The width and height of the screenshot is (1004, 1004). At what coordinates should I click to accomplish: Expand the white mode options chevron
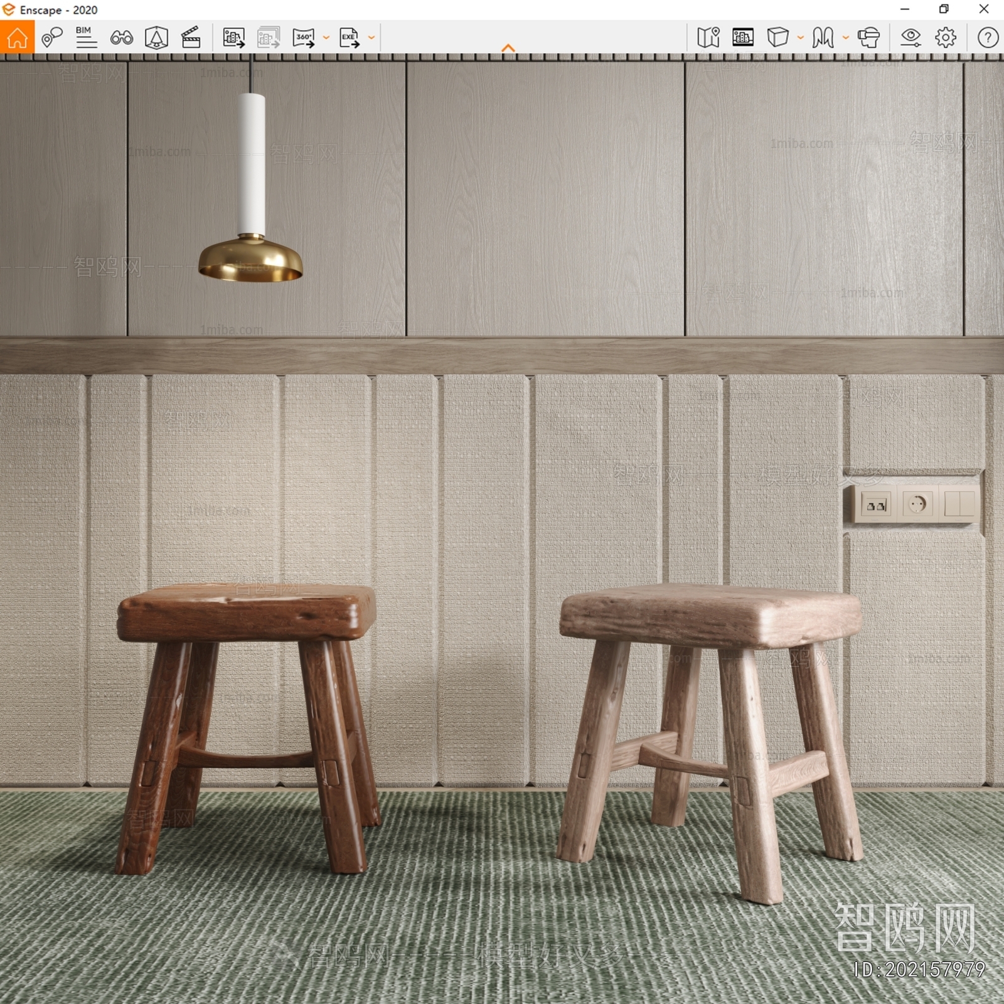[799, 38]
